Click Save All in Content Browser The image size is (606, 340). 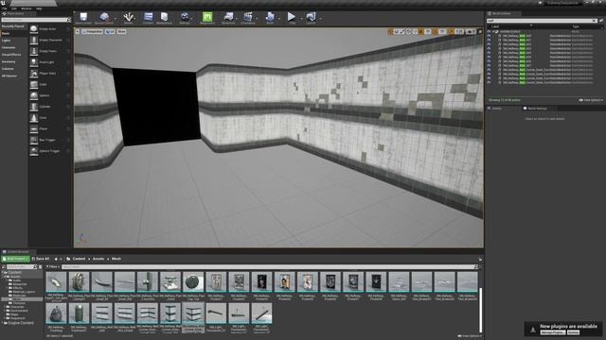41,259
